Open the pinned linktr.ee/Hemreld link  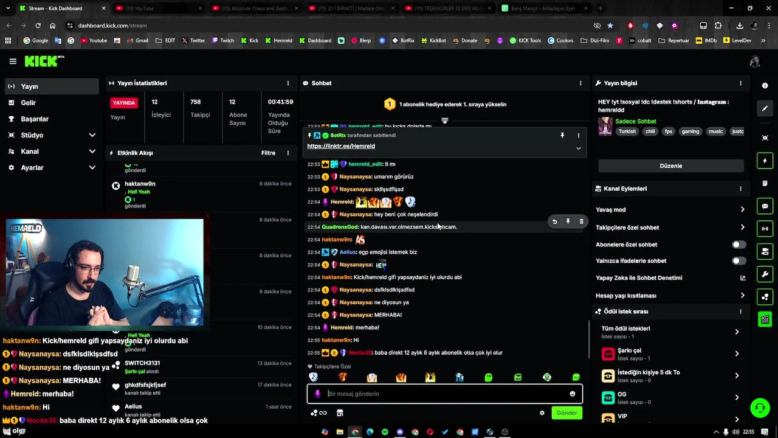coord(341,147)
